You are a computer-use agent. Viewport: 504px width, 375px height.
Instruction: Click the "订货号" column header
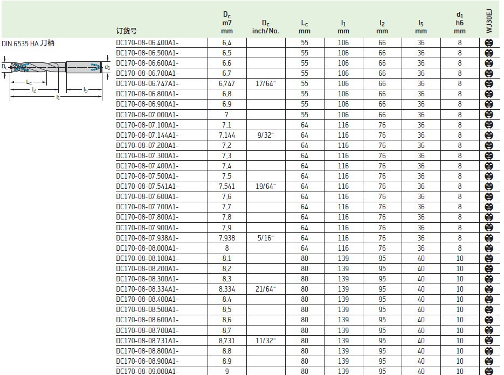tap(126, 31)
